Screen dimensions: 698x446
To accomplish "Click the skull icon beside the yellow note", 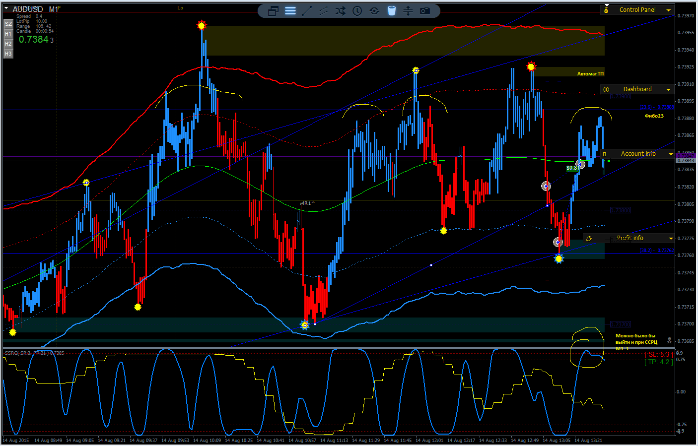I will (669, 340).
